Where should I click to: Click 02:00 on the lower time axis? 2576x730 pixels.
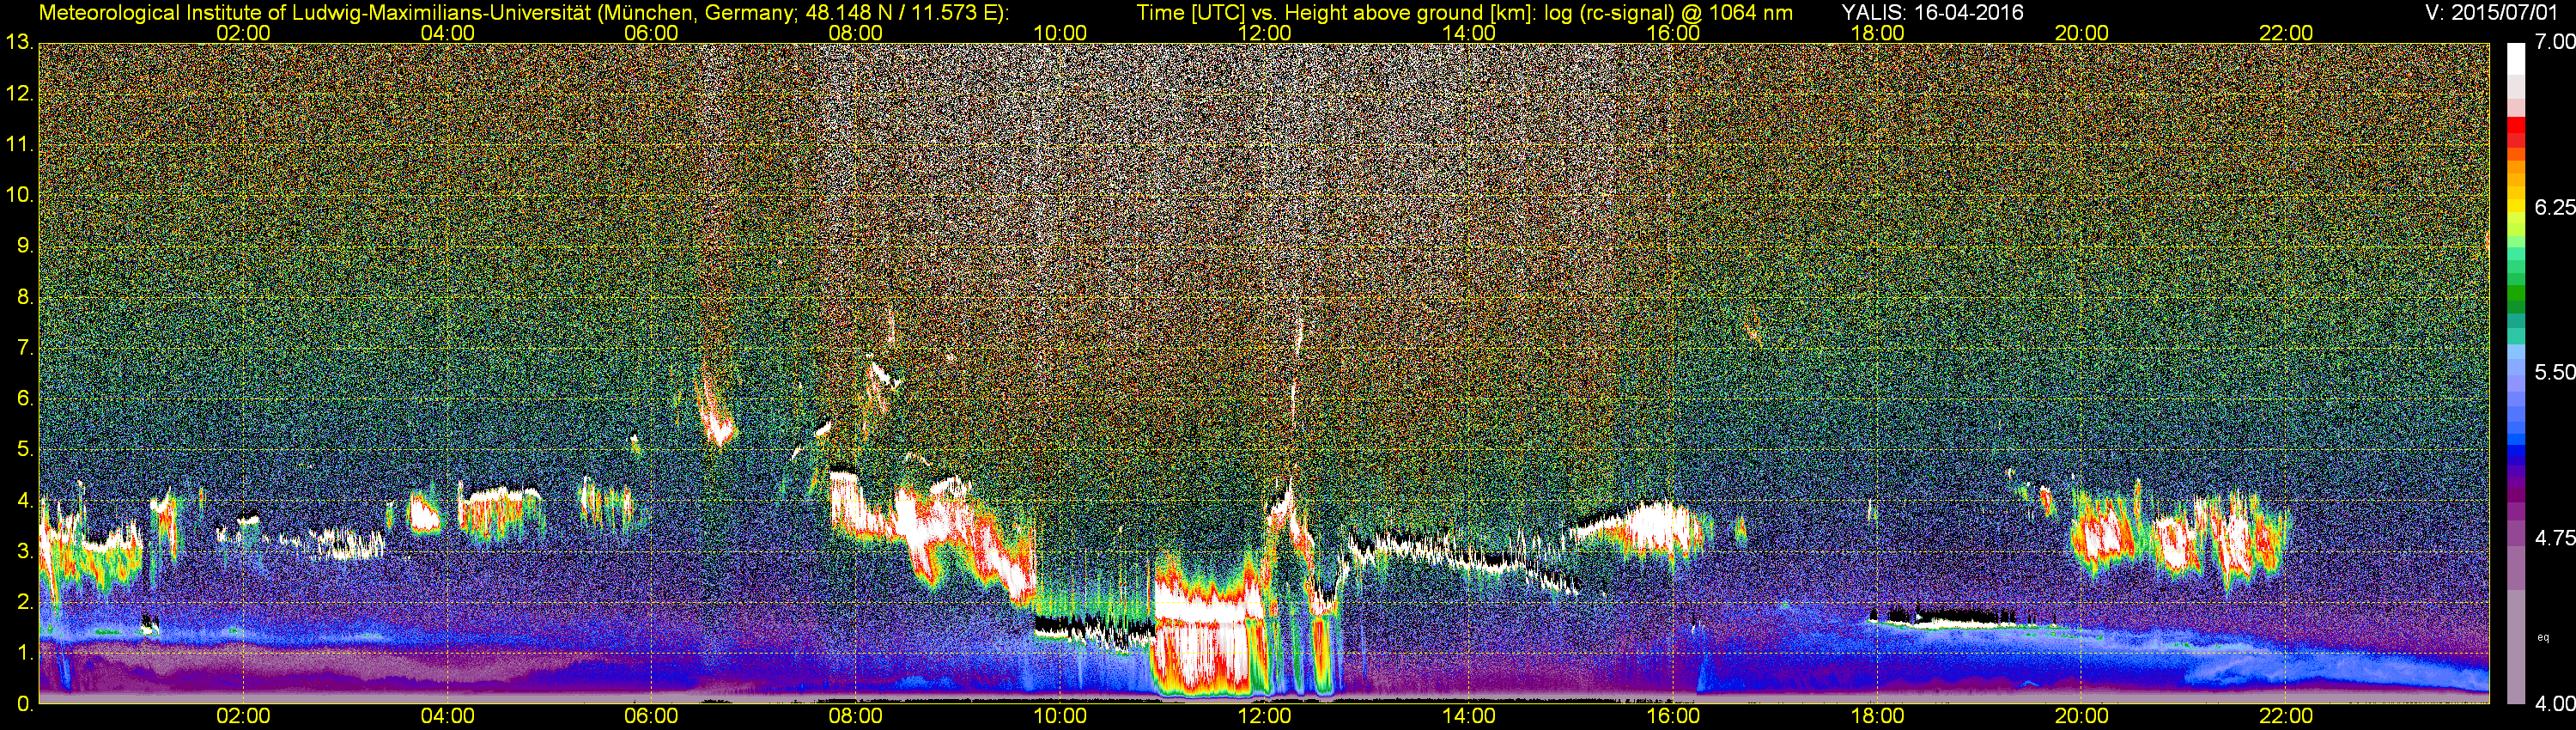243,716
